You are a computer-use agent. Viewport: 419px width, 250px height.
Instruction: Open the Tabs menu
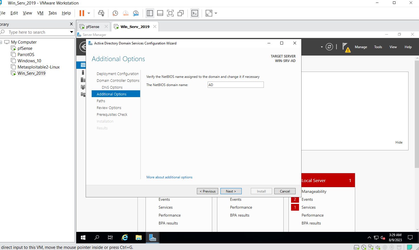[52, 13]
